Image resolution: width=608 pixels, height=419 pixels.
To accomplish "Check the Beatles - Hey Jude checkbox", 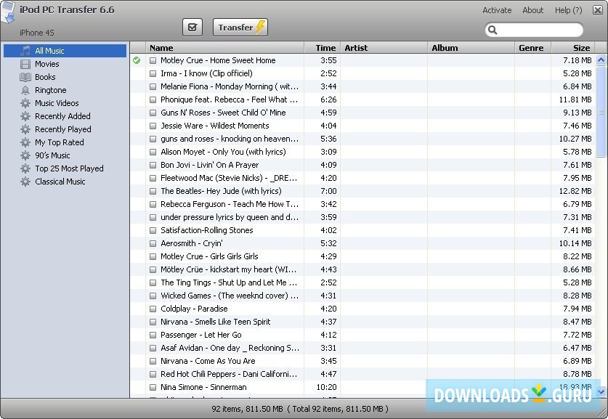I will click(x=153, y=191).
